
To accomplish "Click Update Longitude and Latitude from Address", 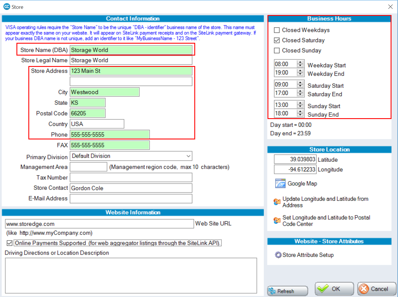I will point(325,202).
